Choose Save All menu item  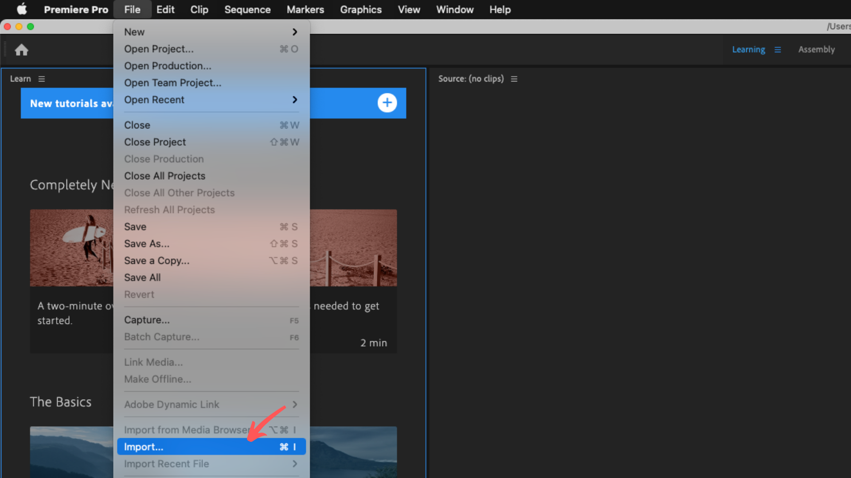(x=211, y=278)
